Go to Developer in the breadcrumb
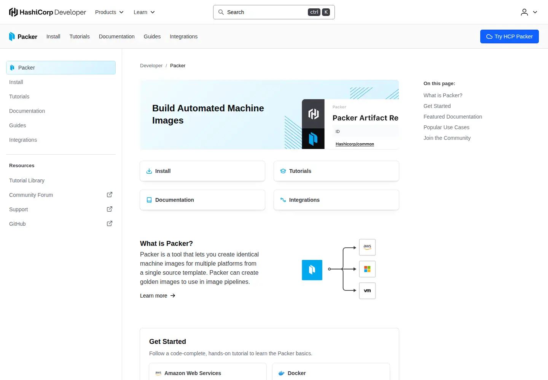Image resolution: width=548 pixels, height=380 pixels. [x=151, y=66]
